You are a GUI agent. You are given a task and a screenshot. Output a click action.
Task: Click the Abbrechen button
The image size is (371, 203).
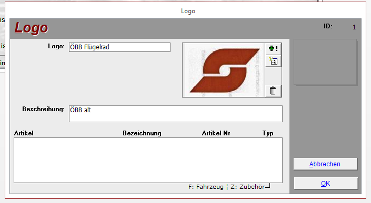click(x=325, y=164)
